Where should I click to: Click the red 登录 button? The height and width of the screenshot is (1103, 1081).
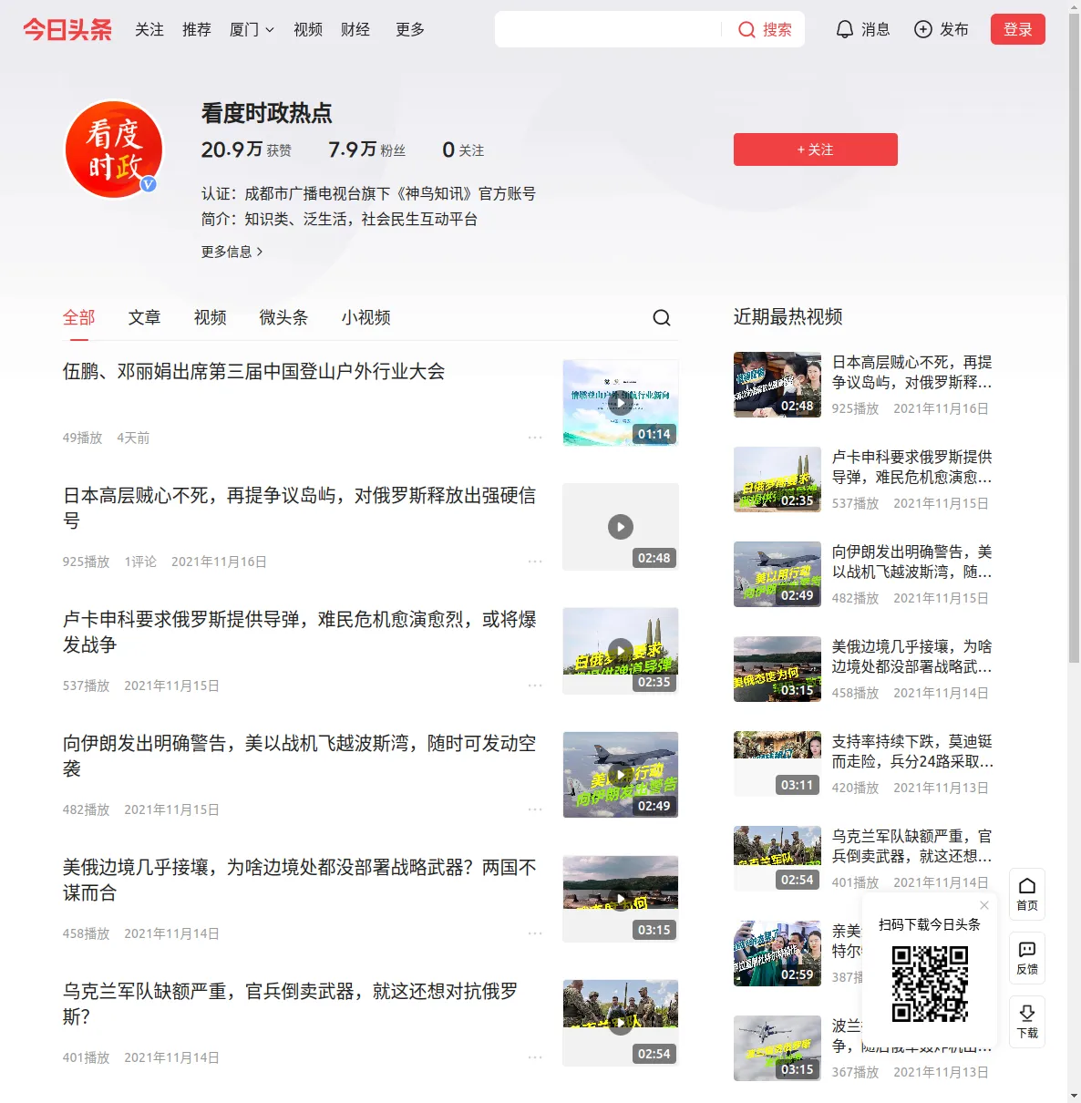point(1018,30)
